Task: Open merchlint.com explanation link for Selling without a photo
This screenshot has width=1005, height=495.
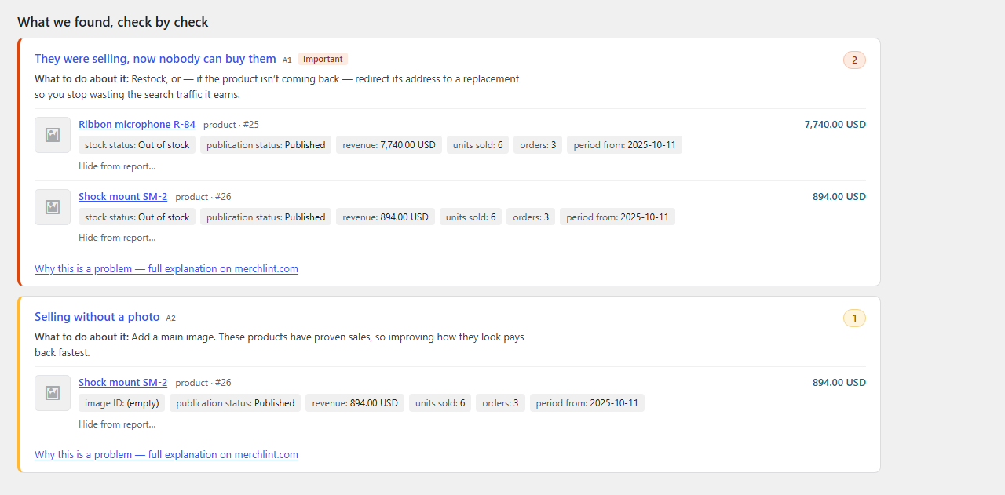Action: pyautogui.click(x=166, y=454)
